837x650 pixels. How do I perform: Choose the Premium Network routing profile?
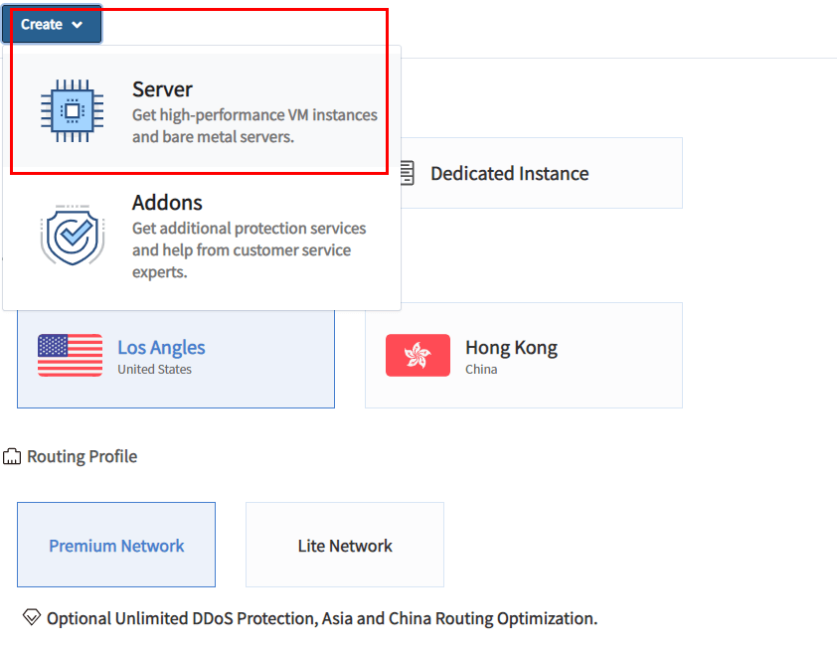[x=116, y=545]
